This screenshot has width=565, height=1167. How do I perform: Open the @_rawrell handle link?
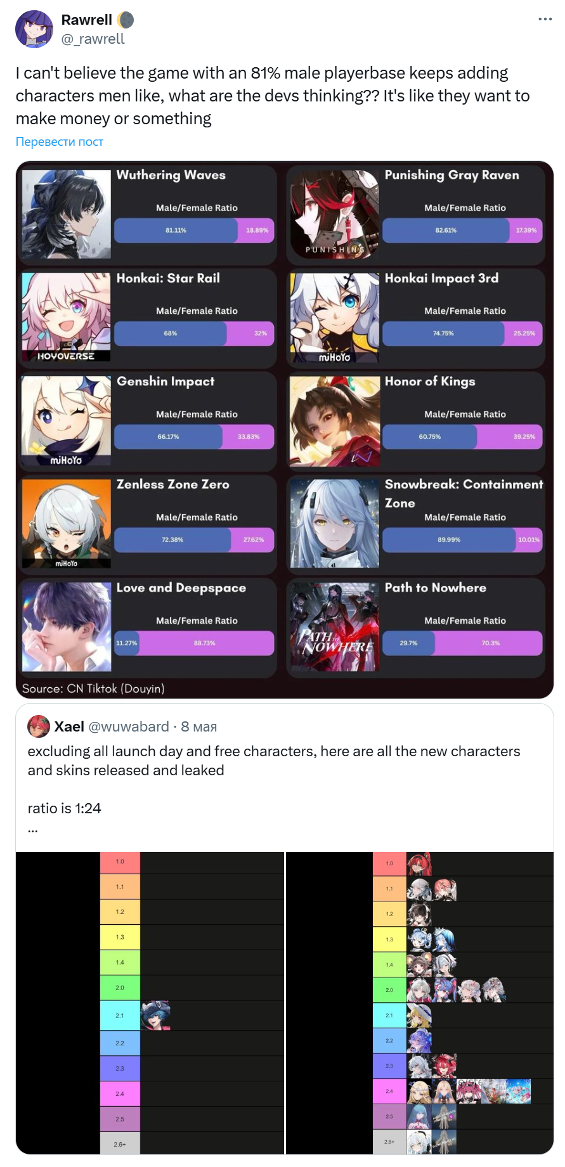[93, 39]
